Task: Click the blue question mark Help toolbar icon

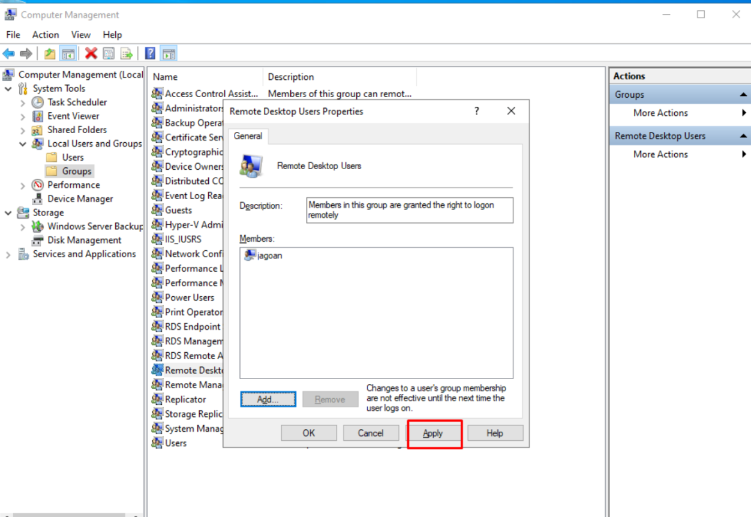Action: click(151, 54)
